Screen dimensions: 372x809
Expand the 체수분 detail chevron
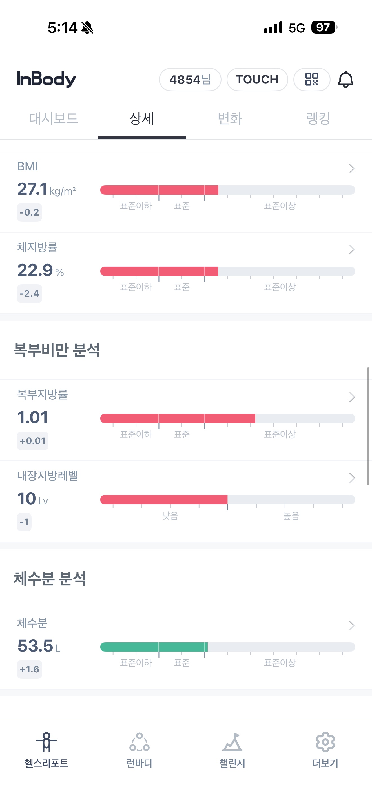(x=352, y=625)
